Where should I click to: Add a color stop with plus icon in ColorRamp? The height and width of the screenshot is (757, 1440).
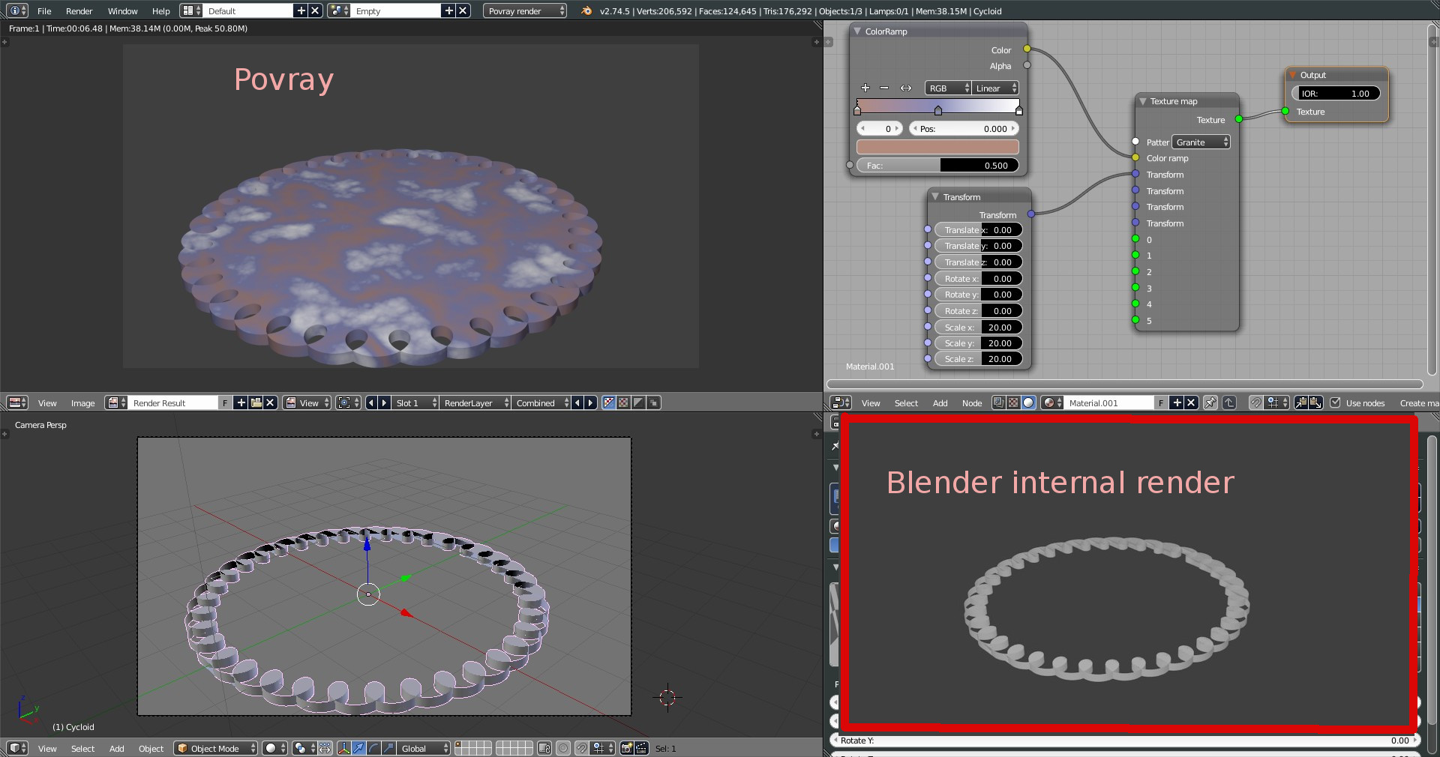(865, 88)
